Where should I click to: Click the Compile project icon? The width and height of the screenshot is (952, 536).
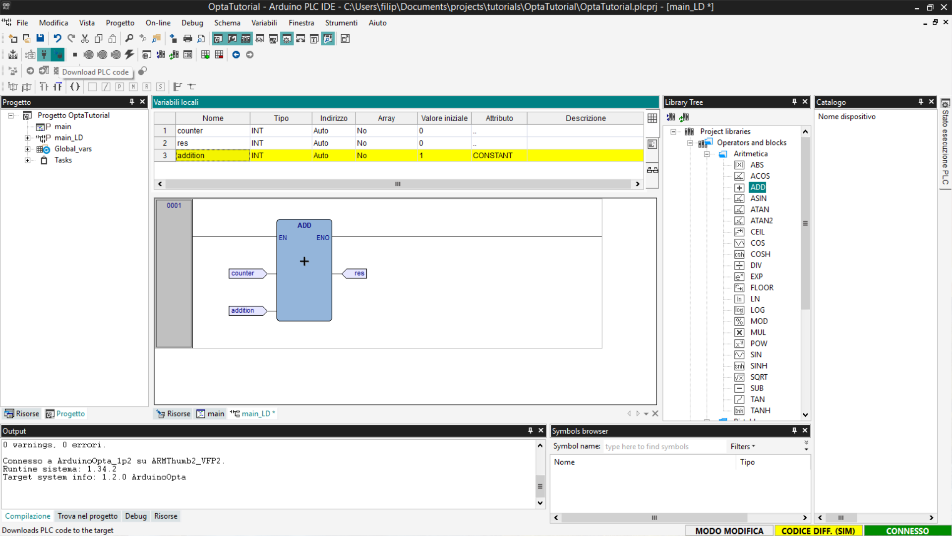coord(13,55)
